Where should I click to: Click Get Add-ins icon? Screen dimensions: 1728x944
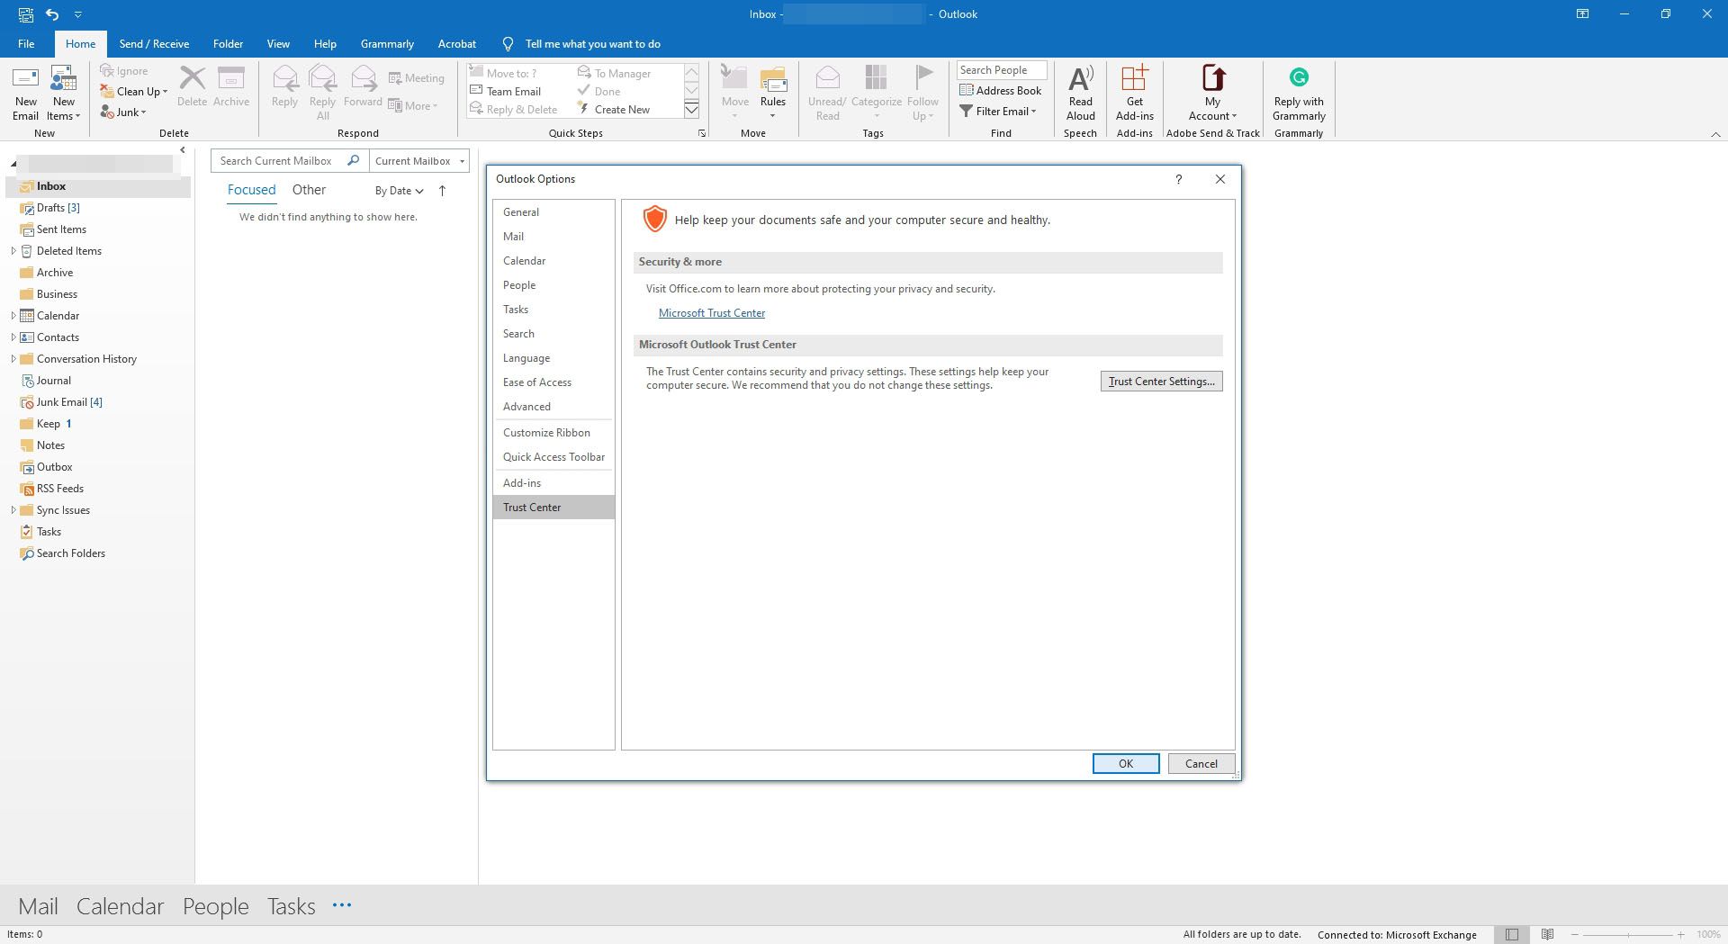[1134, 93]
